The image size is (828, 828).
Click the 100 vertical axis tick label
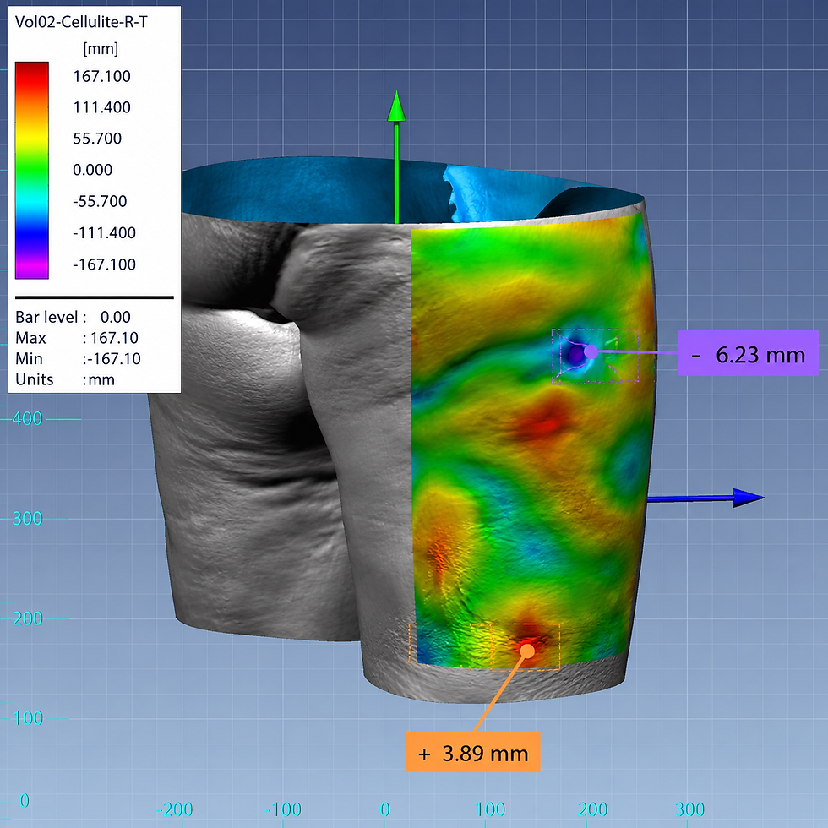click(27, 718)
